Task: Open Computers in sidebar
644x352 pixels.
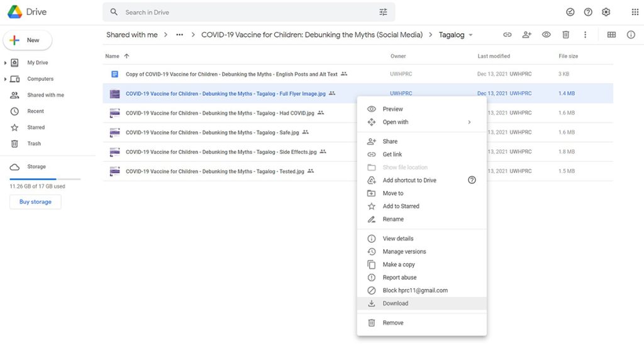Action: [40, 78]
